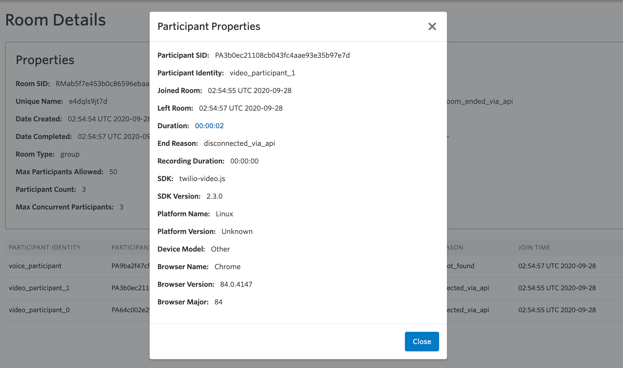Click the Participant Properties dialog title
This screenshot has height=368, width=623.
(x=209, y=27)
